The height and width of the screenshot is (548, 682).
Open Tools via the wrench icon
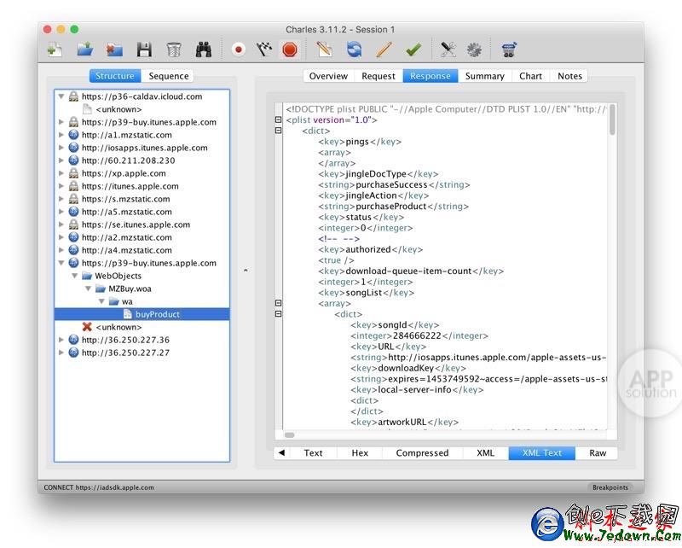pyautogui.click(x=448, y=50)
